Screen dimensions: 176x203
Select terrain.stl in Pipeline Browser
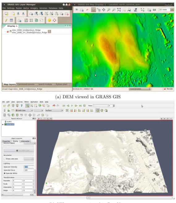9,124
